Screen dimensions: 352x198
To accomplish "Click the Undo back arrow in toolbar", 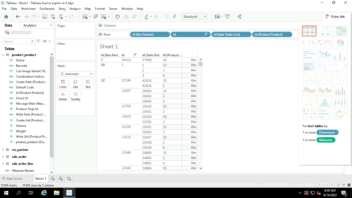I will [x=18, y=16].
